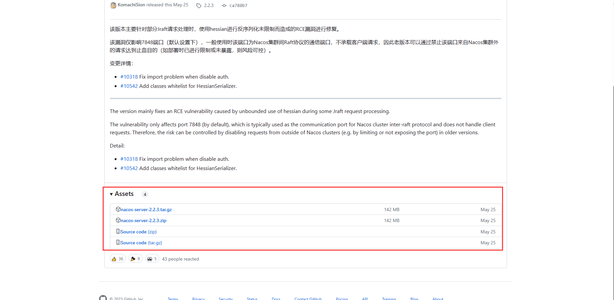Screen dimensions: 614x300
Task: Click the tag icon beside 2.2.3
Action: click(199, 6)
